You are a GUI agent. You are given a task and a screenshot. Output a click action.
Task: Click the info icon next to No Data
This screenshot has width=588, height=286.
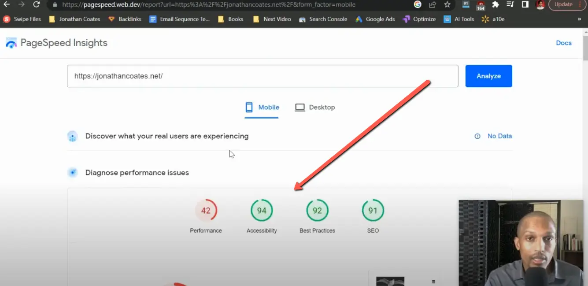pos(477,136)
